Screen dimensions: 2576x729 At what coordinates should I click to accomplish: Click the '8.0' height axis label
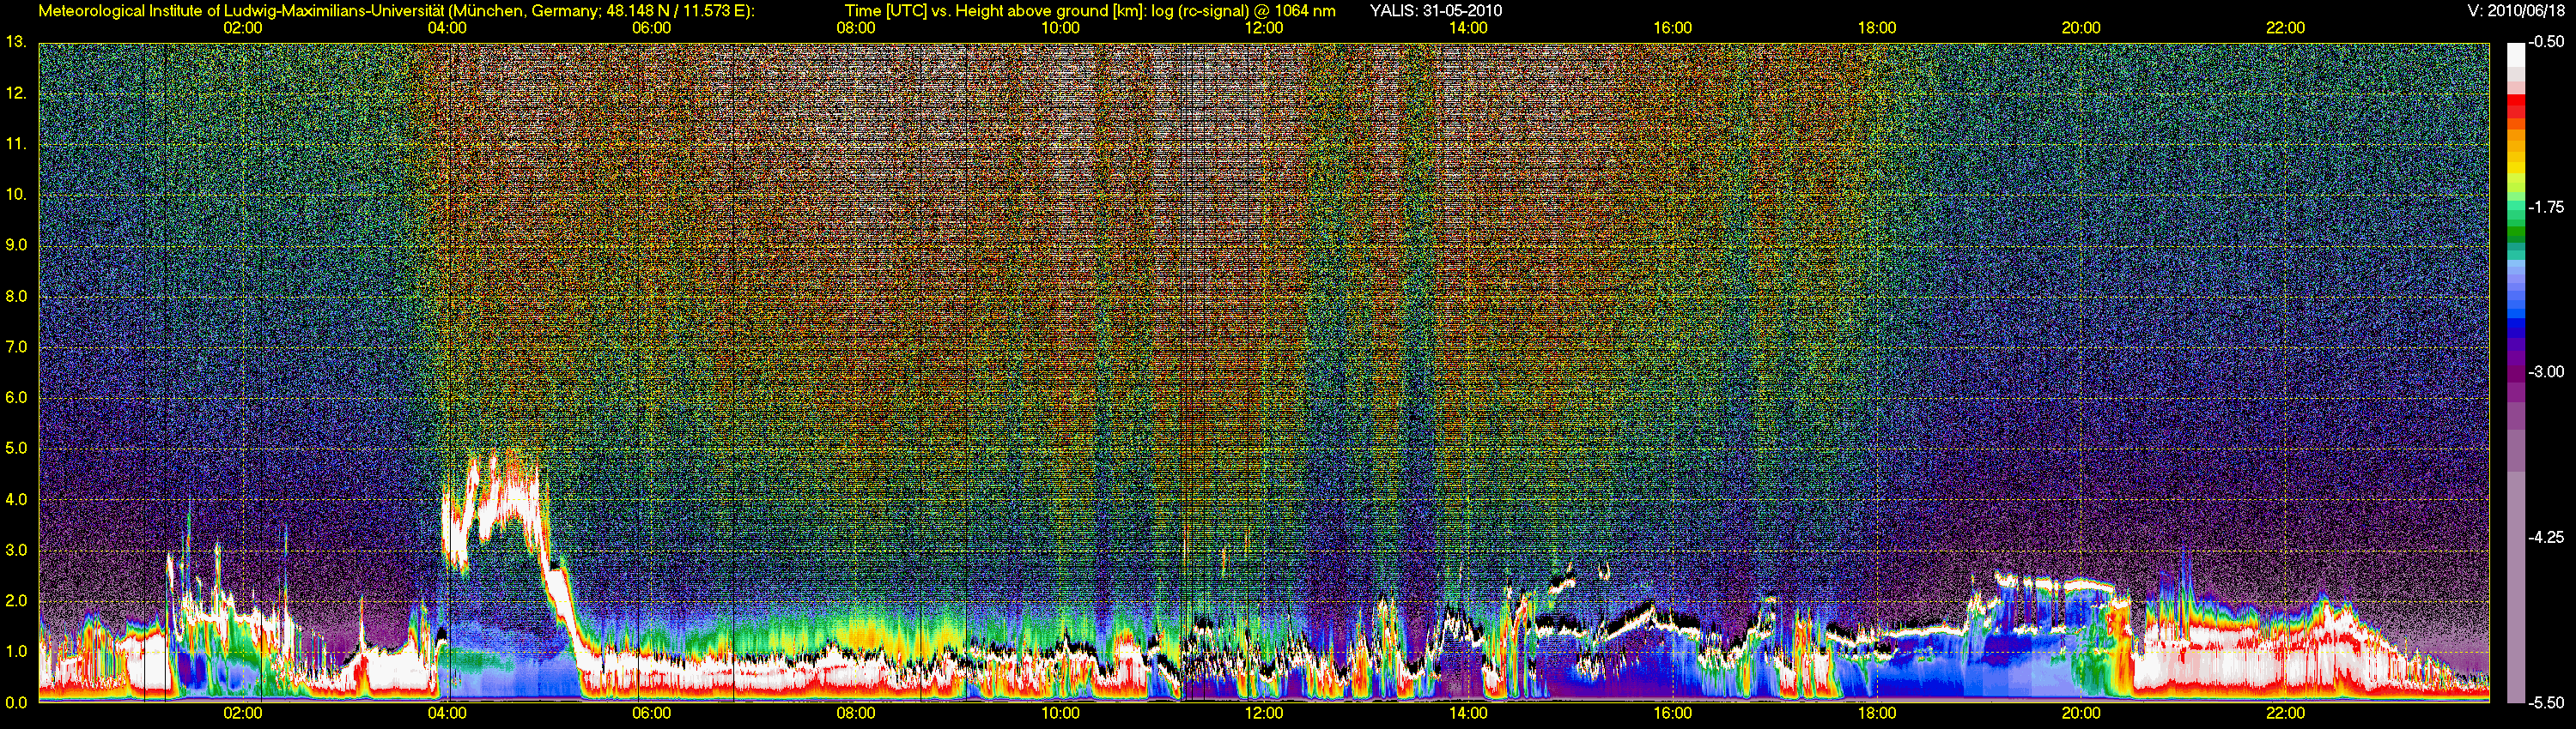tap(16, 297)
